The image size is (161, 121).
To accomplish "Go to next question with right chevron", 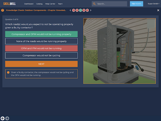I will 91,10.
